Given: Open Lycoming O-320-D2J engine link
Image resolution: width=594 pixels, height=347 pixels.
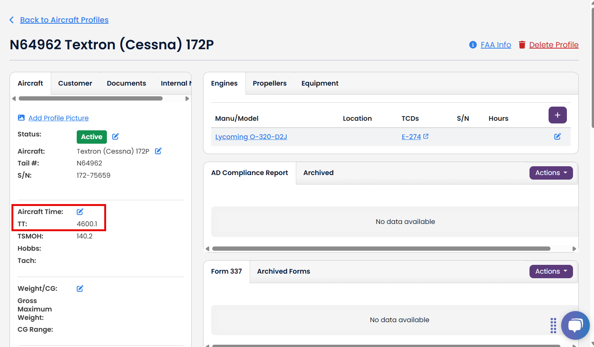Looking at the screenshot, I should (x=251, y=137).
